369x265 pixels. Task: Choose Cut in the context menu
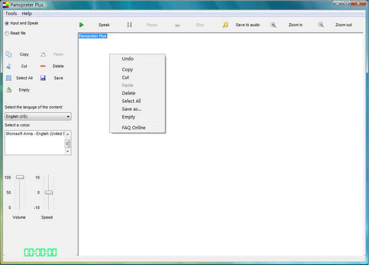138,78
